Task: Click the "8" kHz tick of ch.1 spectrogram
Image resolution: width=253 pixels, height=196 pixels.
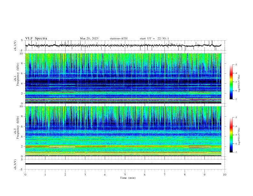Action: pyautogui.click(x=23, y=63)
